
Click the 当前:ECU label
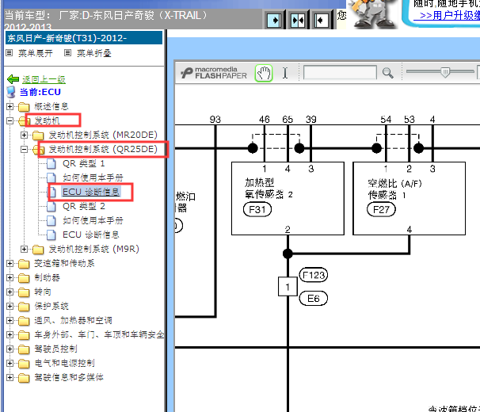(40, 92)
